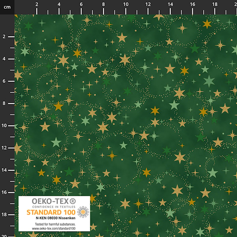The image size is (237, 237).
Task: Click the 12 mark on the vertical ruler
Action: coord(4,148)
